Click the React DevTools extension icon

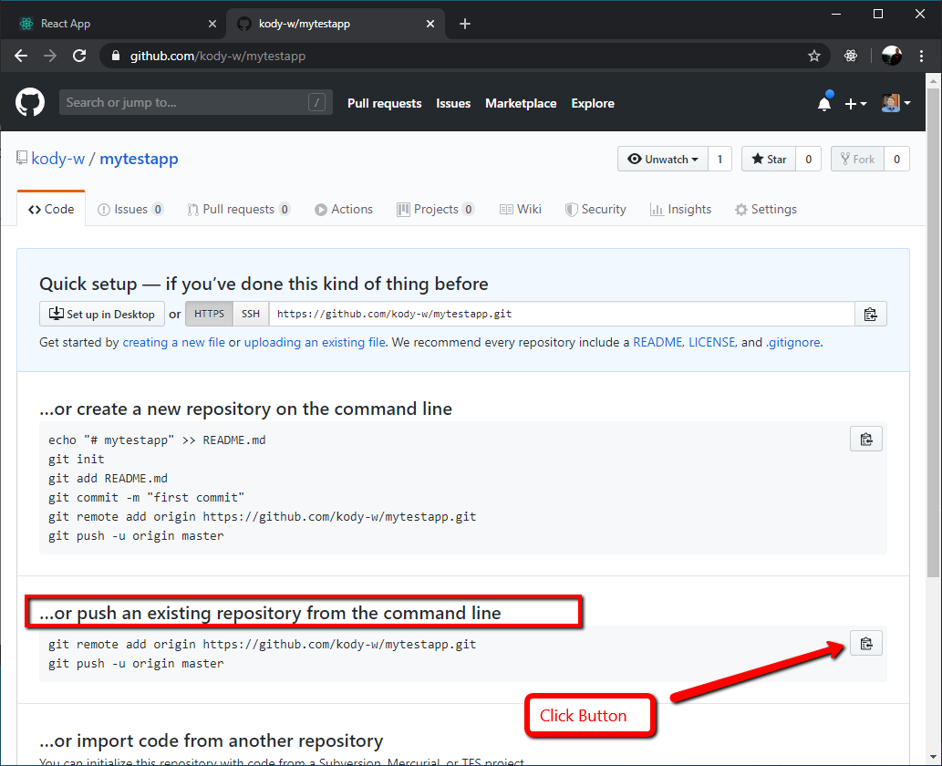(851, 56)
